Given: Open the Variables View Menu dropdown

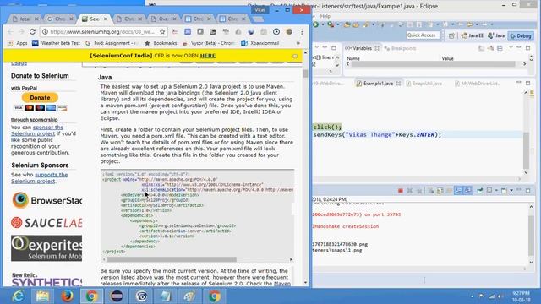Looking at the screenshot, I should click(x=511, y=47).
